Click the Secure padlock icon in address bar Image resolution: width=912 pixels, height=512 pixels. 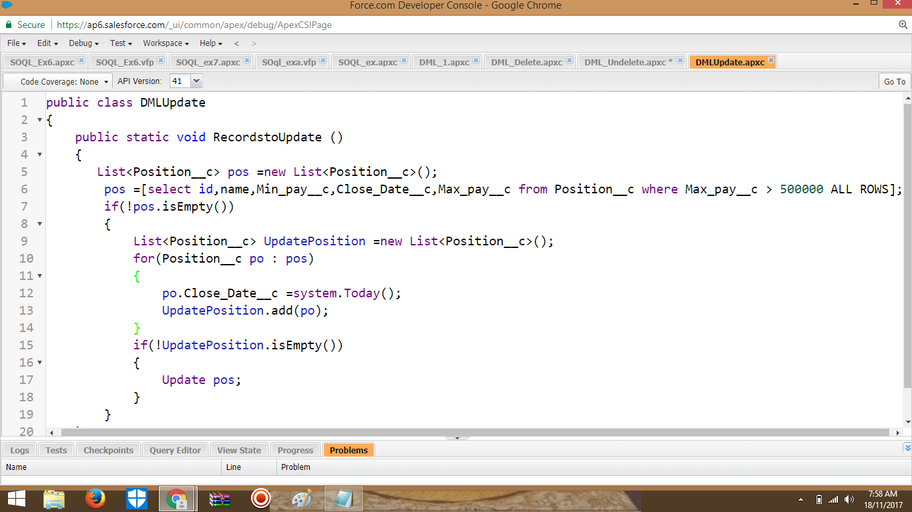point(9,25)
